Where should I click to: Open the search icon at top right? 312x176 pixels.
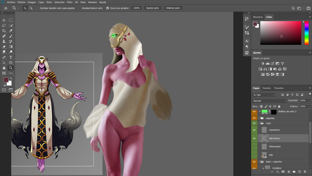(293, 8)
